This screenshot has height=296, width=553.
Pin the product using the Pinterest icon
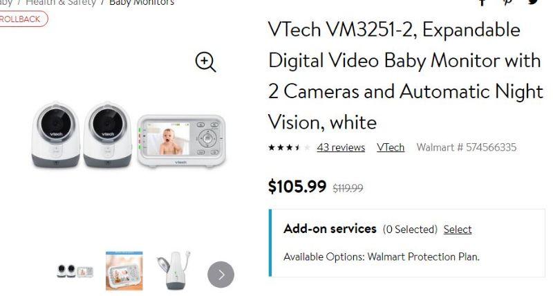(508, 2)
